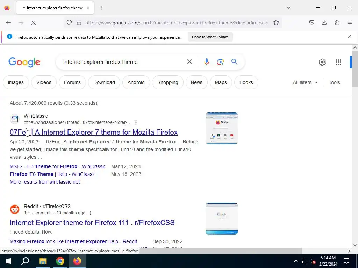This screenshot has height=268, width=358.
Task: Click the horizontal scrollbar right arrow
Action: pyautogui.click(x=349, y=251)
